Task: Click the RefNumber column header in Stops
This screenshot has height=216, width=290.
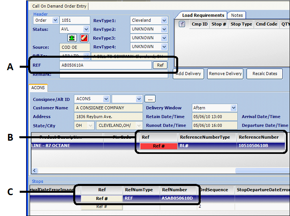Action: [x=179, y=190]
